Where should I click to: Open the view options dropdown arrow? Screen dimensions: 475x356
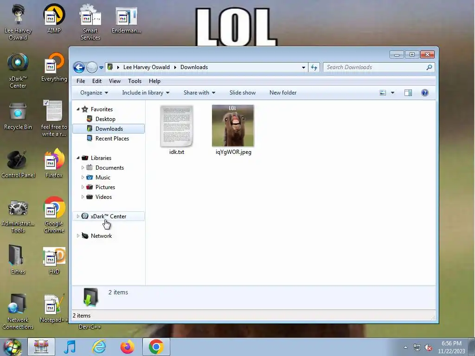(x=392, y=93)
